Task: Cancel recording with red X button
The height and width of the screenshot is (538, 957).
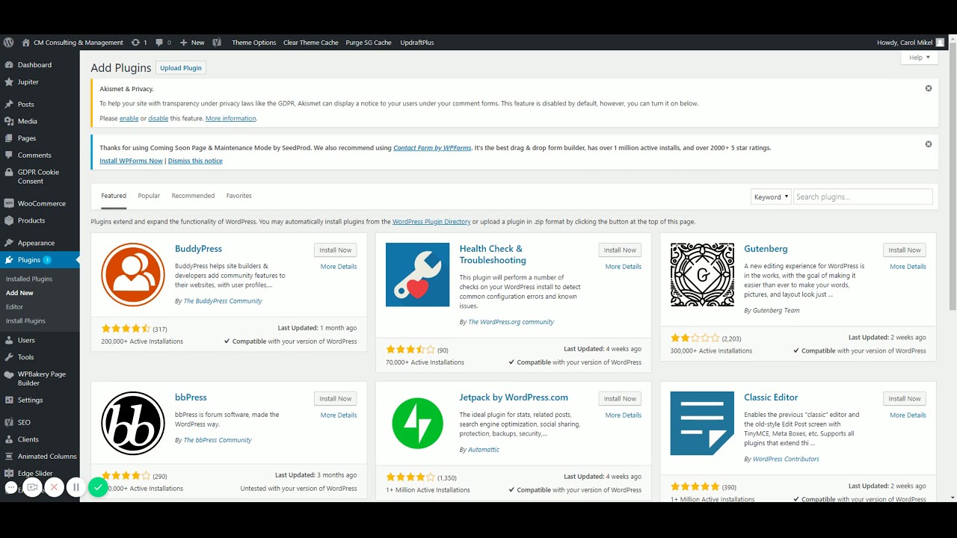Action: coord(54,487)
